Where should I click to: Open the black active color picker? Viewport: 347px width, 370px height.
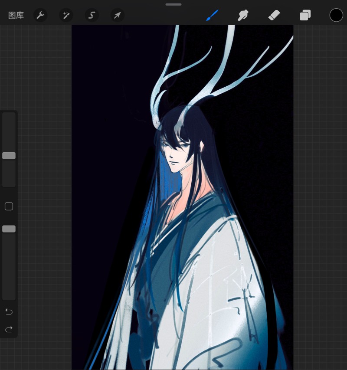336,15
